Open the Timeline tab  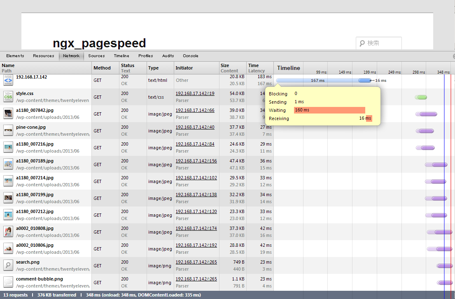(x=121, y=56)
